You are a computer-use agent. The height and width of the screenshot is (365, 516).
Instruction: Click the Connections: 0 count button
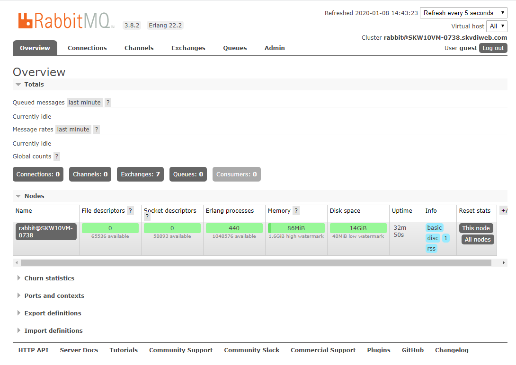[38, 174]
